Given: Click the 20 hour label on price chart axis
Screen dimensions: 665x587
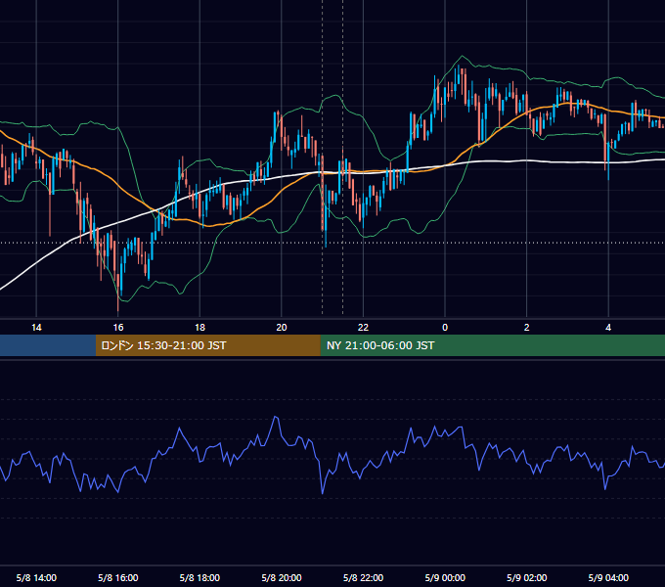Looking at the screenshot, I should click(x=282, y=328).
